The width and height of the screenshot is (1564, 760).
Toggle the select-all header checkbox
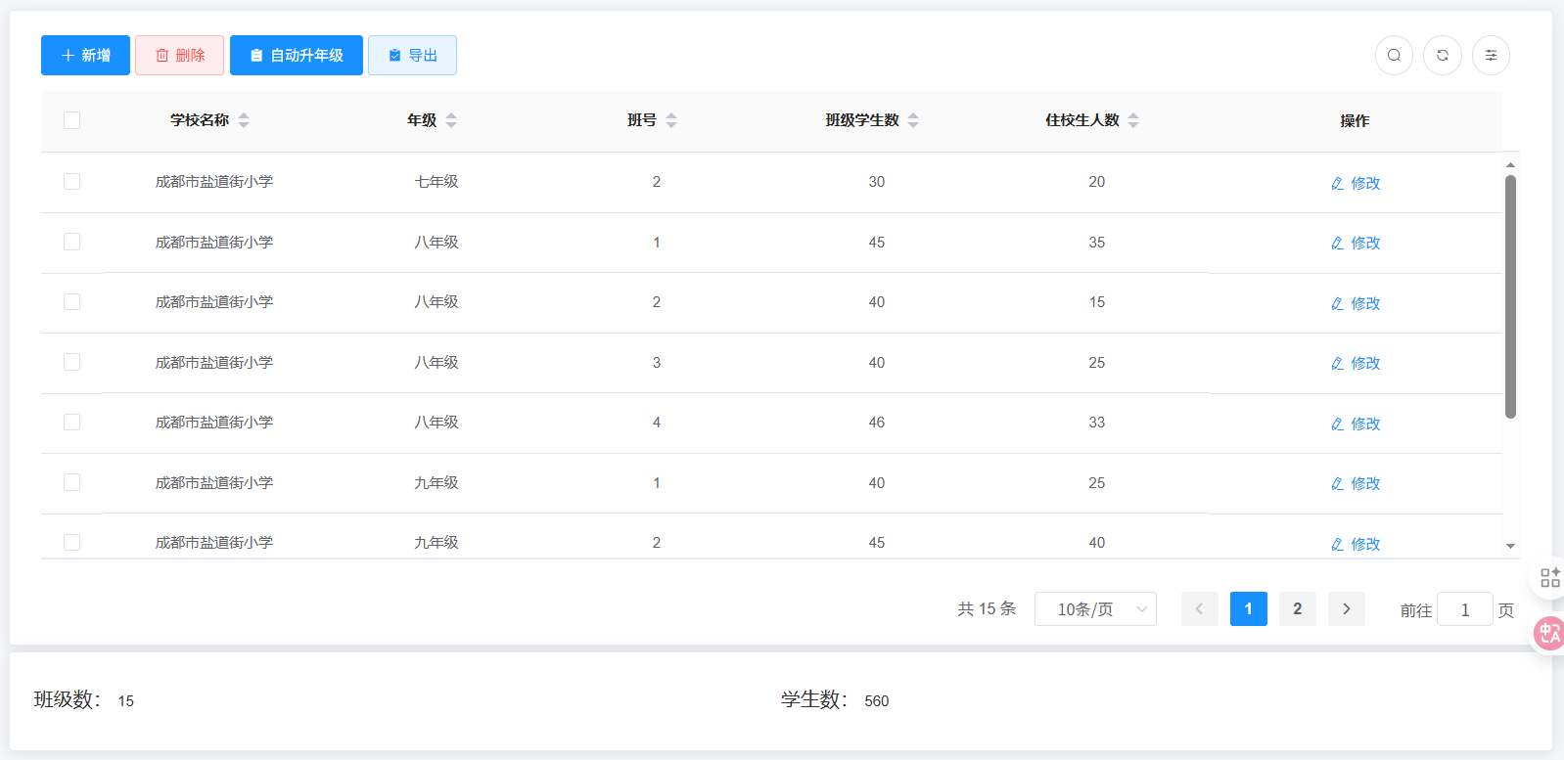[x=71, y=120]
